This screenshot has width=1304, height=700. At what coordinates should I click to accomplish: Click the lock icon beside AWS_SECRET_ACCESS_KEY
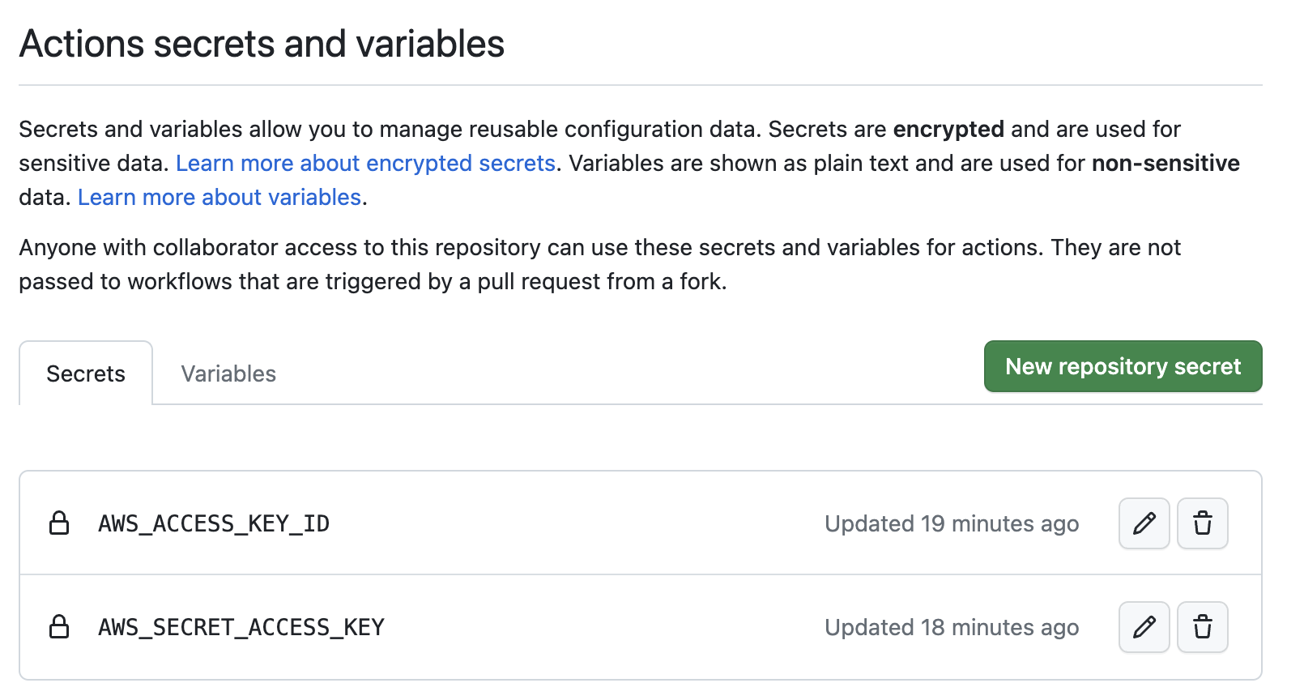coord(59,627)
